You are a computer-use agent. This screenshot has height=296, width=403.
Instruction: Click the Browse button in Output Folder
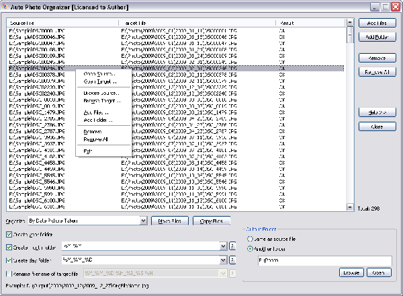pyautogui.click(x=352, y=272)
